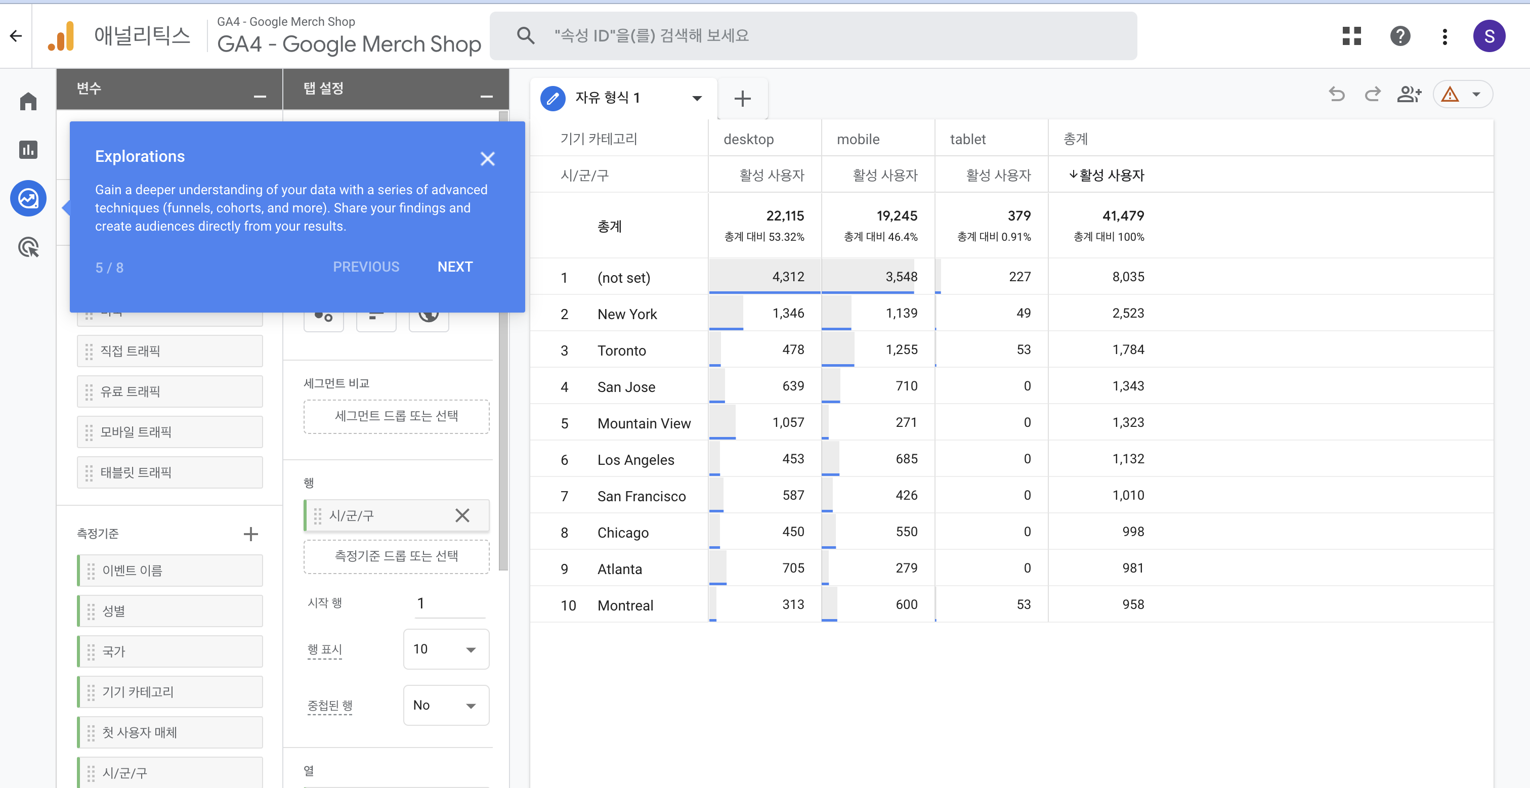Screen dimensions: 1530x788
Task: Click the share exploration people icon
Action: tap(1409, 95)
